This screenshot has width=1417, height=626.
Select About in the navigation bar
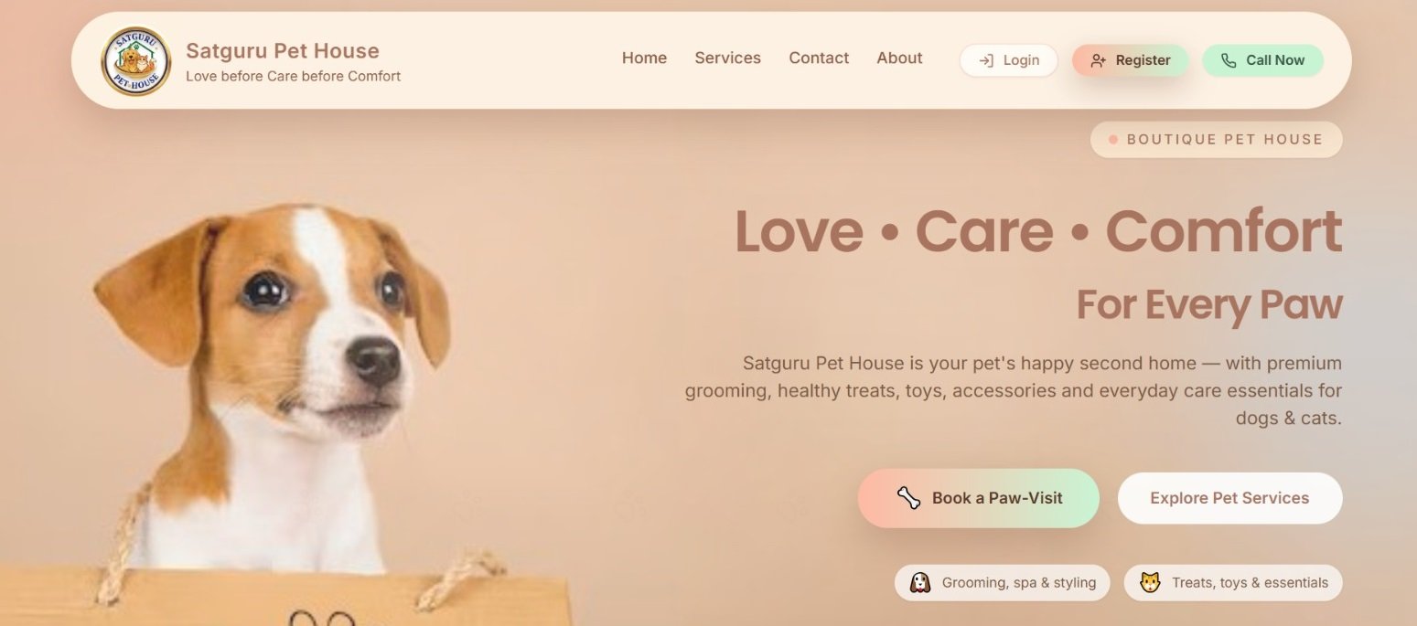(x=899, y=58)
